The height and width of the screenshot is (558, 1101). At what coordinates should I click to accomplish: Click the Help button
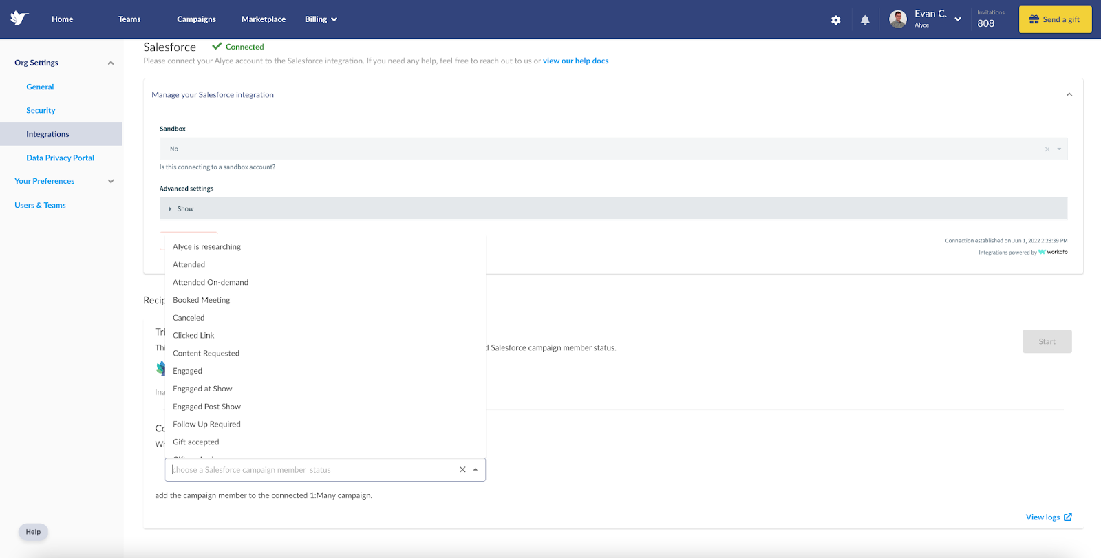coord(33,532)
